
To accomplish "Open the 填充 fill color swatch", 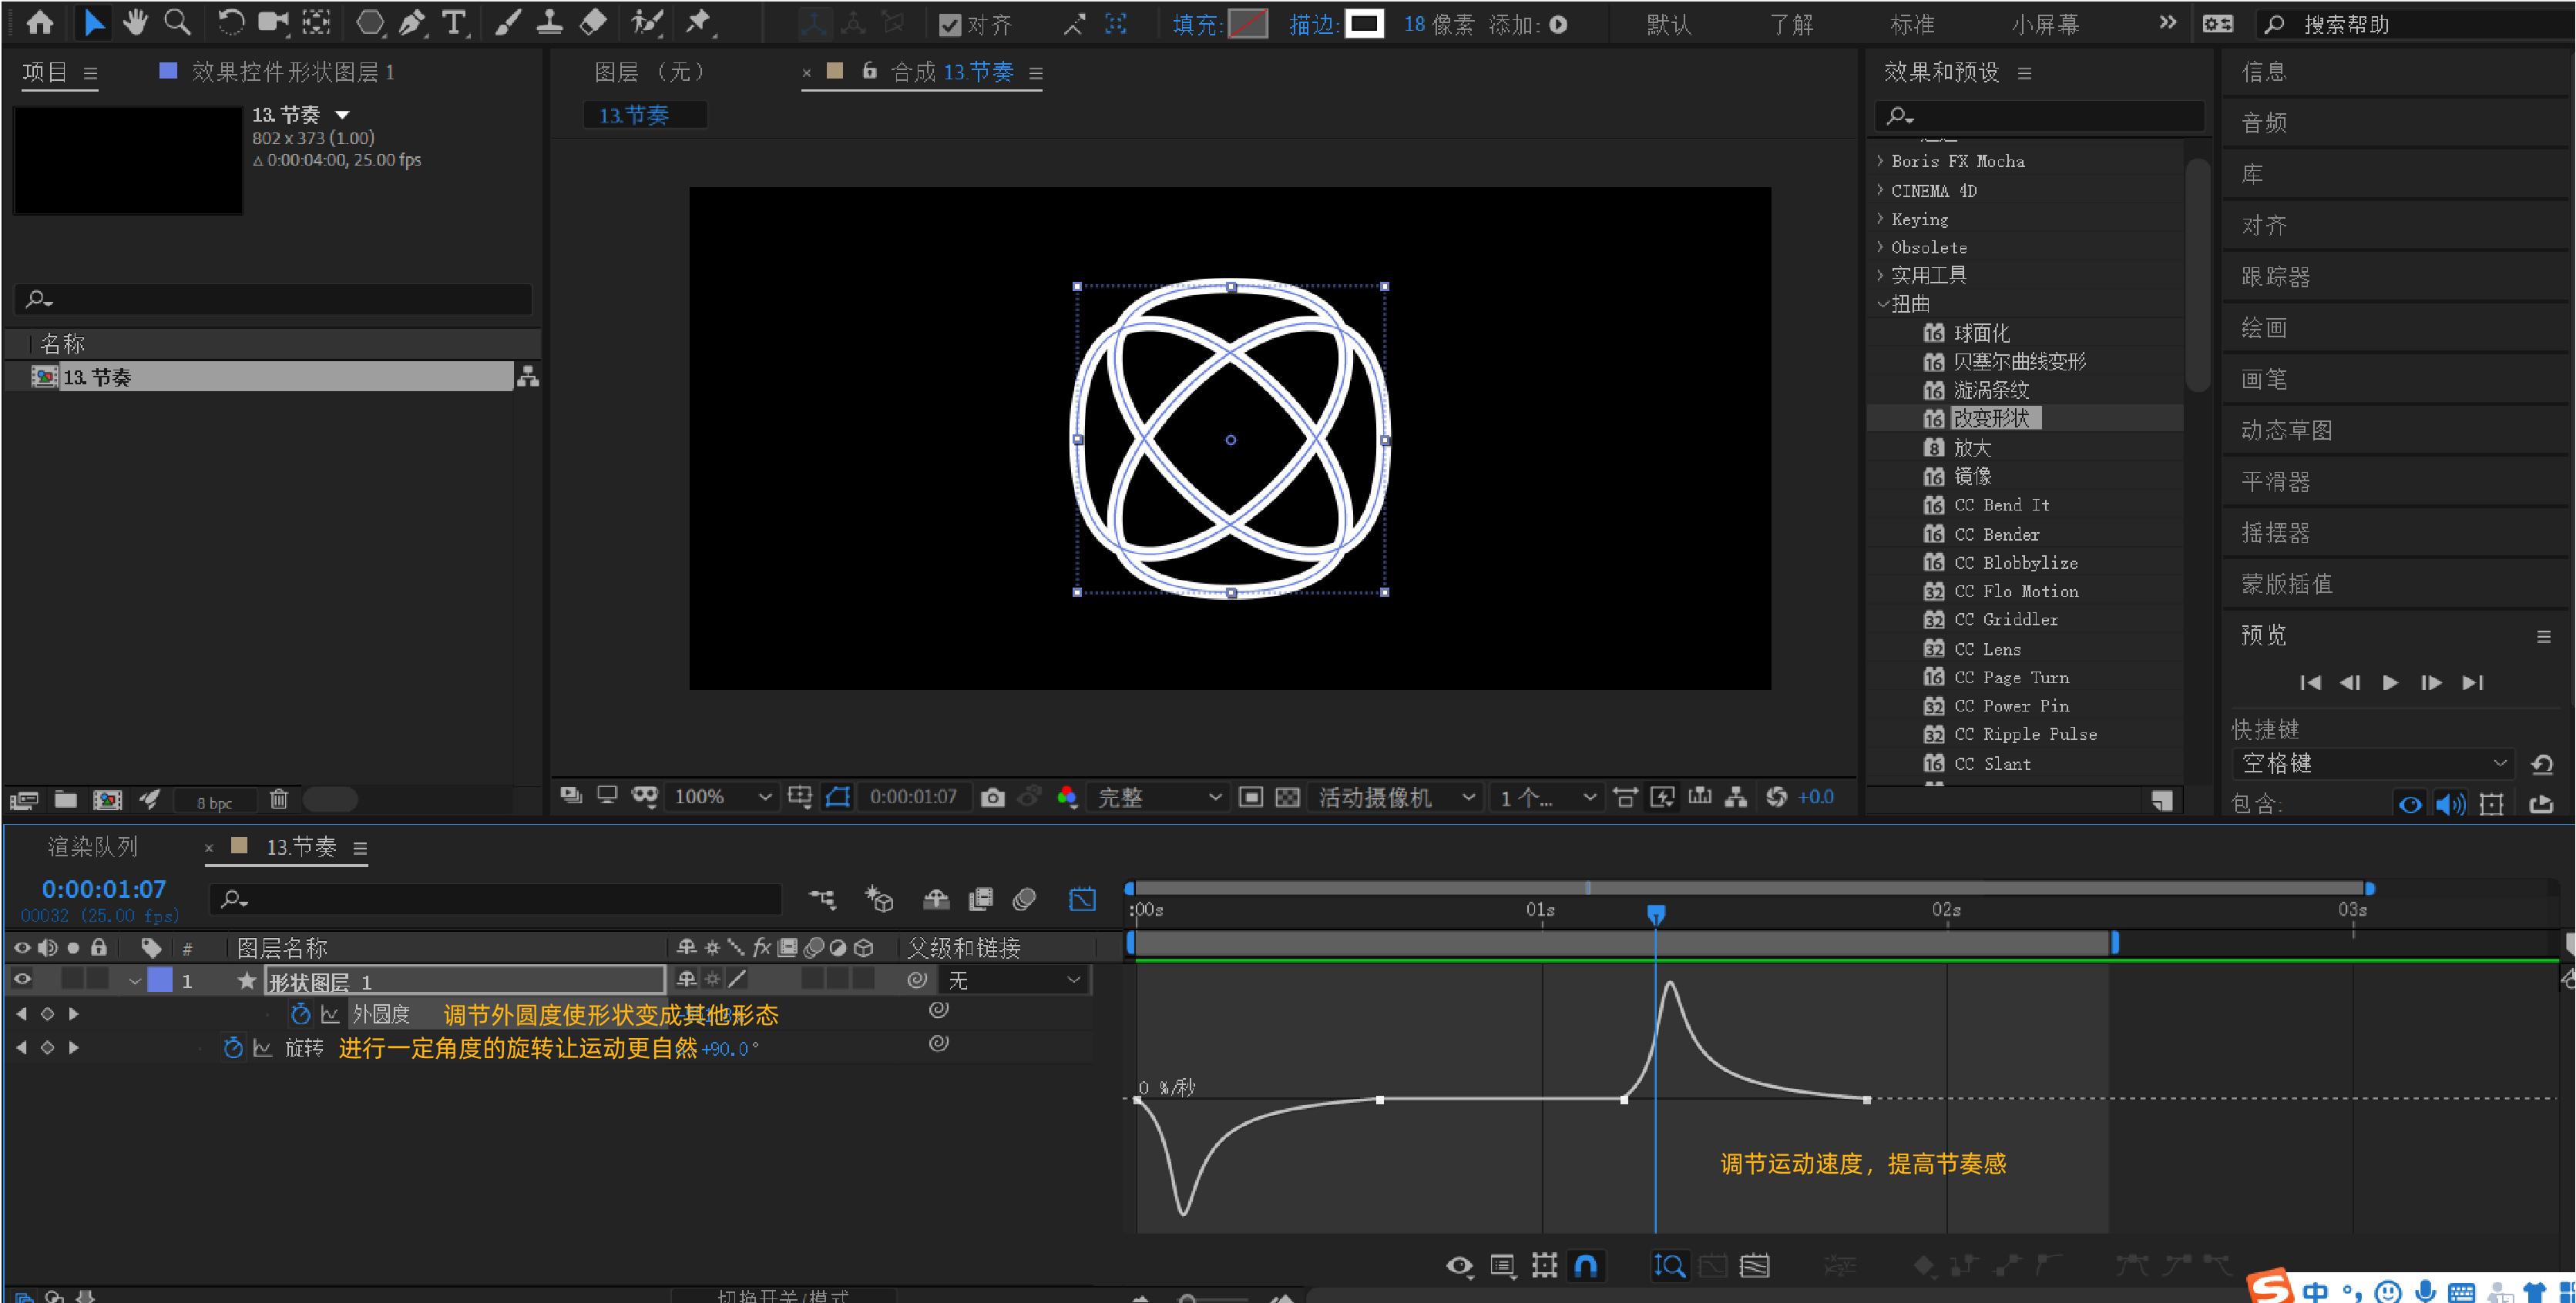I will pos(1247,24).
